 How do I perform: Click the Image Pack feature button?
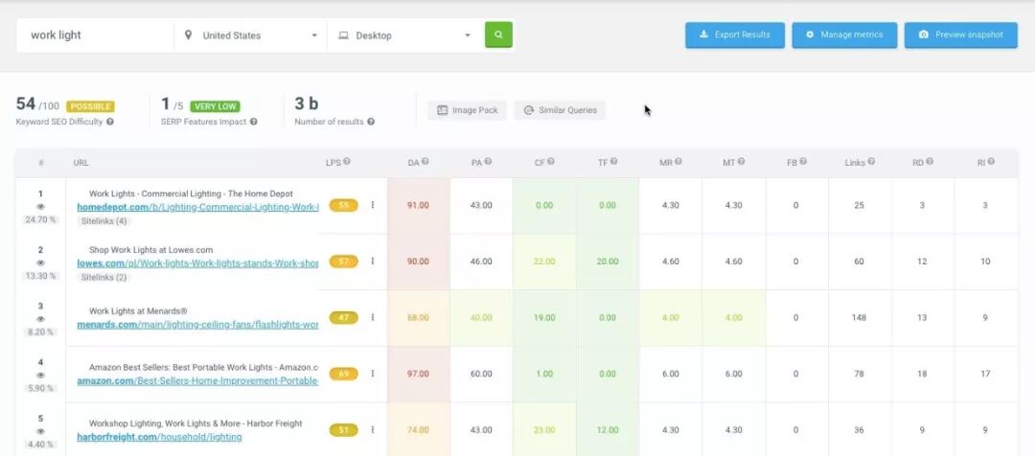pyautogui.click(x=467, y=110)
